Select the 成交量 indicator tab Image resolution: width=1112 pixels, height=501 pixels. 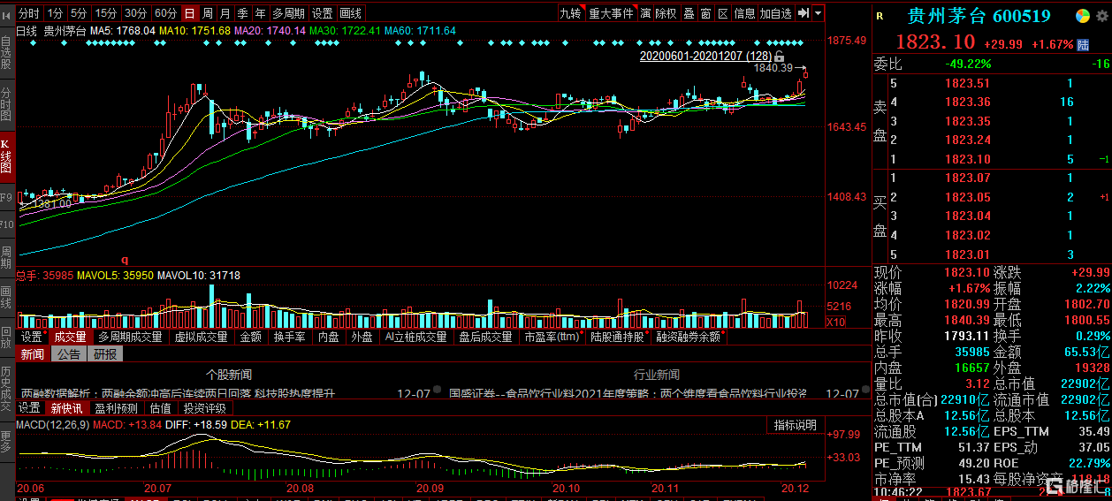pos(71,337)
